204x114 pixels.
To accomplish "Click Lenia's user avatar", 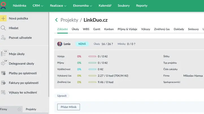I will point(60,44).
